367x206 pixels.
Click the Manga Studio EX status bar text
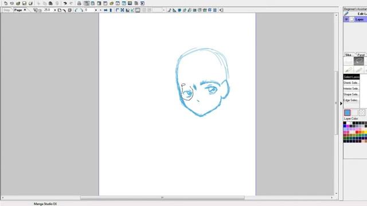(45, 204)
